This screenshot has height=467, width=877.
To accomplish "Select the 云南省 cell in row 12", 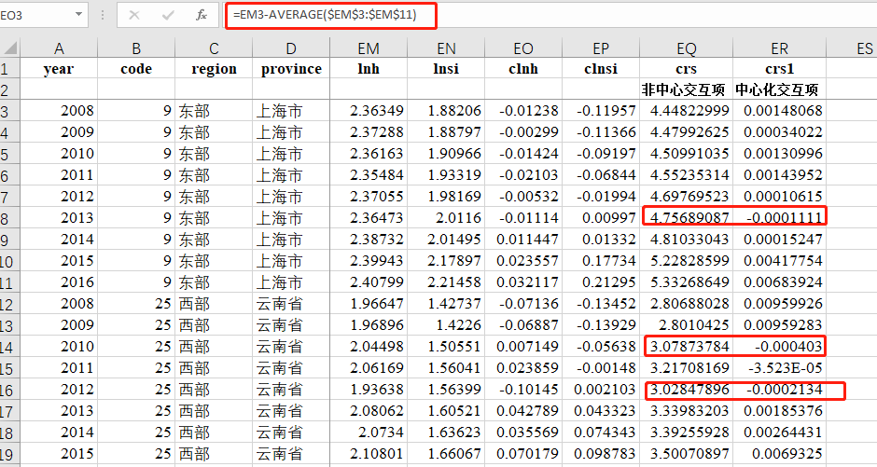I will [291, 303].
